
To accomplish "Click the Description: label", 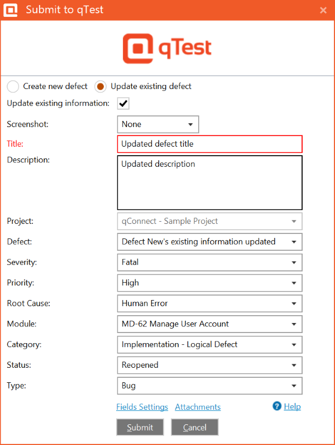I will pos(28,160).
